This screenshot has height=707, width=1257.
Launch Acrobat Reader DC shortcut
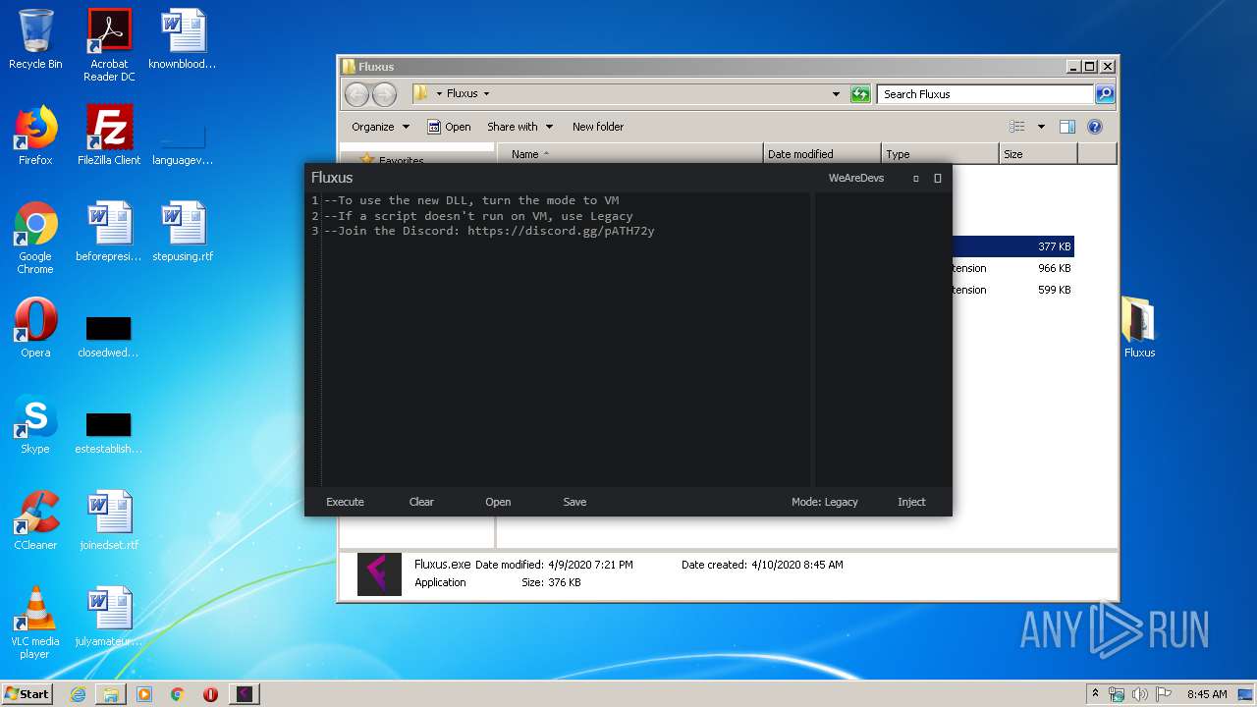tap(109, 45)
